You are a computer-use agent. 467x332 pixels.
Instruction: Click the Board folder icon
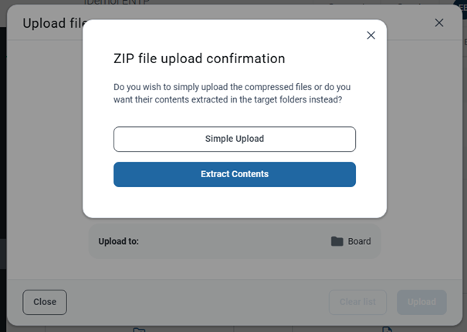pyautogui.click(x=337, y=241)
